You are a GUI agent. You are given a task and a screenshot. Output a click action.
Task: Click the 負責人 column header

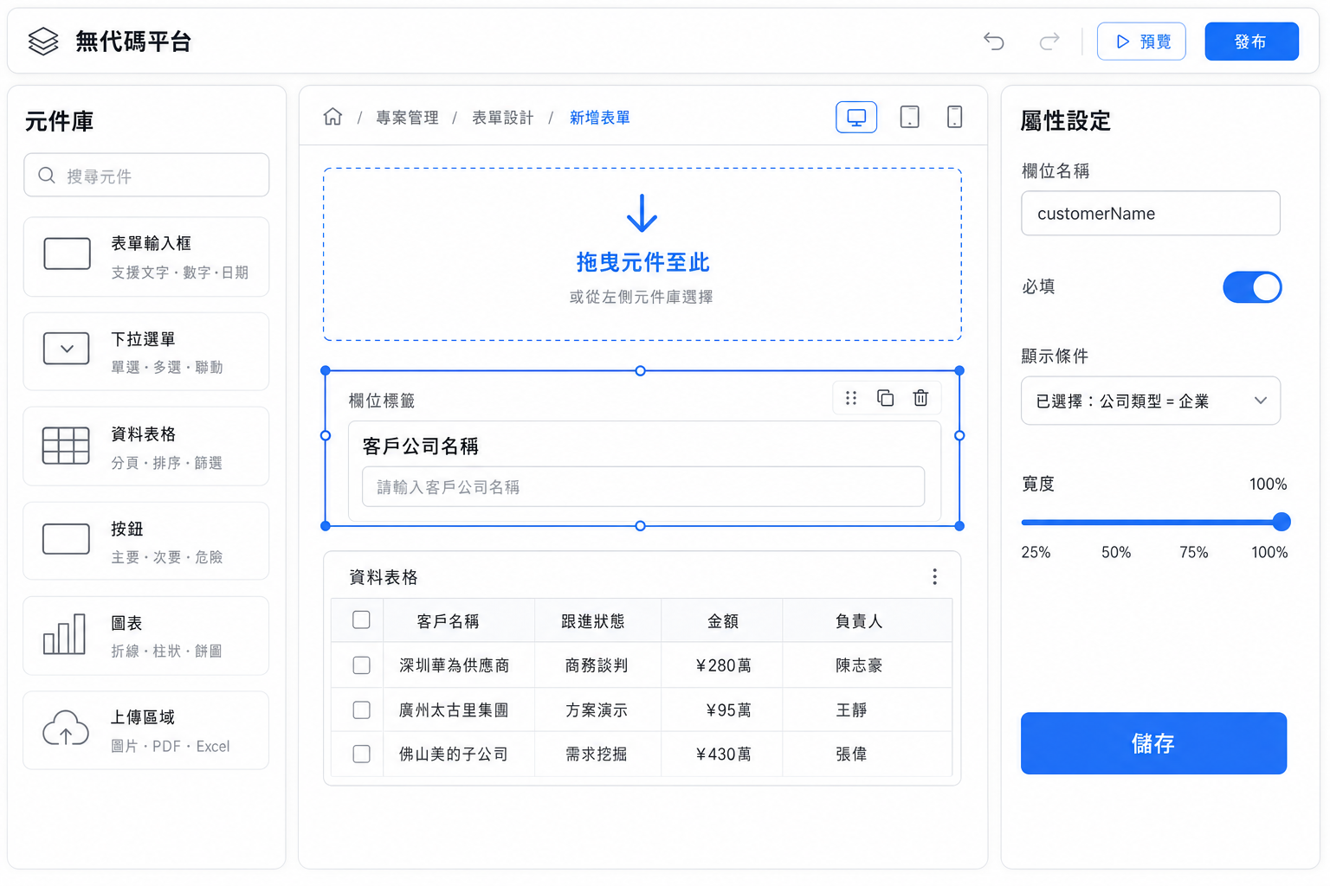point(859,621)
